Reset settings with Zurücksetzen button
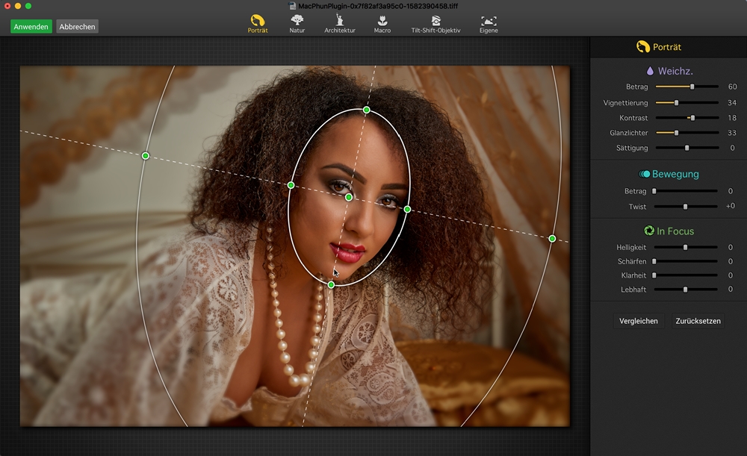The height and width of the screenshot is (456, 747). (698, 321)
